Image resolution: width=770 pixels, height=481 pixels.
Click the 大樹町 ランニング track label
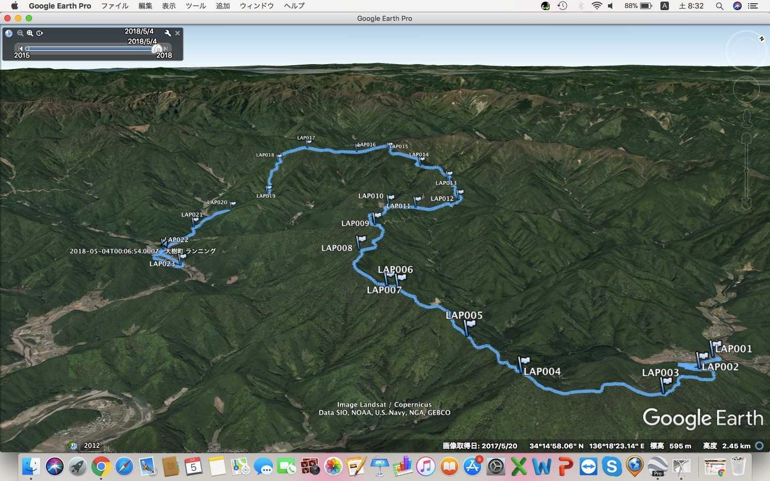click(190, 251)
